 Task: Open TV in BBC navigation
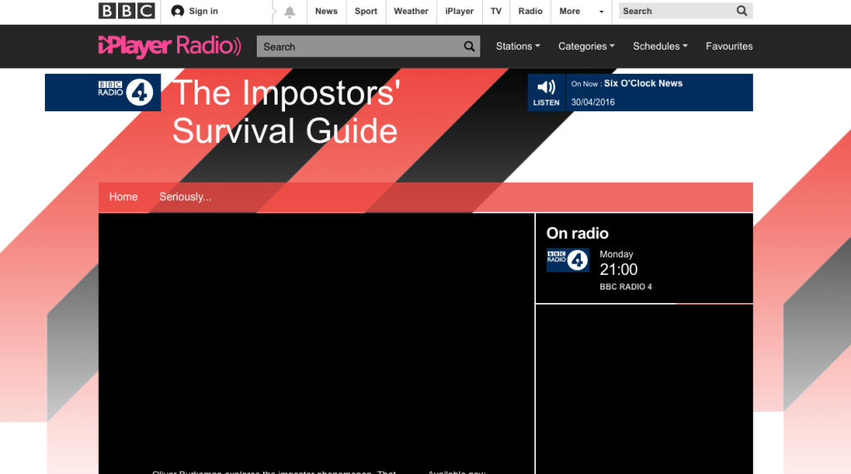click(496, 12)
